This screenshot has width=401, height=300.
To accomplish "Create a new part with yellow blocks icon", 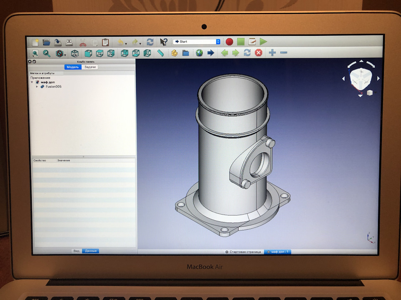I will (x=175, y=53).
